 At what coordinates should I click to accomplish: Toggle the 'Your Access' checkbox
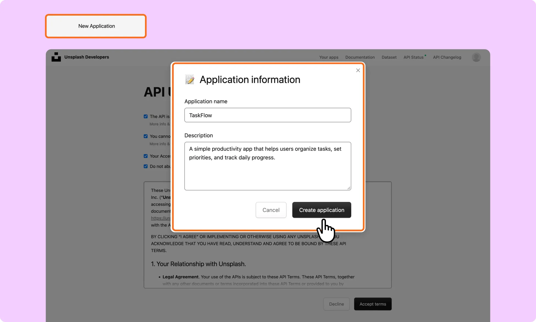[146, 156]
